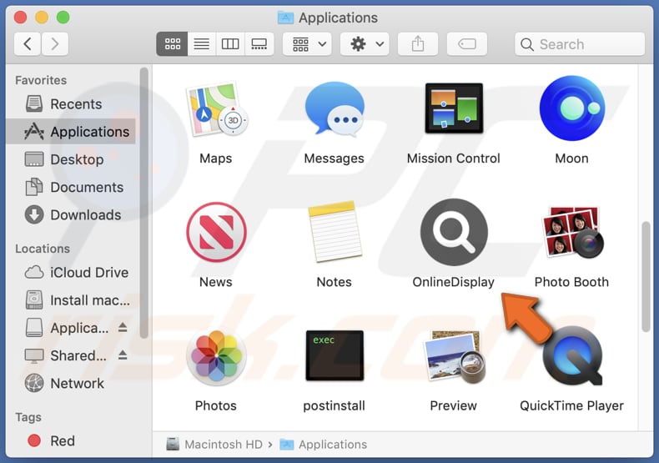
Task: Select the Install mac... volume in sidebar
Action: 71,300
